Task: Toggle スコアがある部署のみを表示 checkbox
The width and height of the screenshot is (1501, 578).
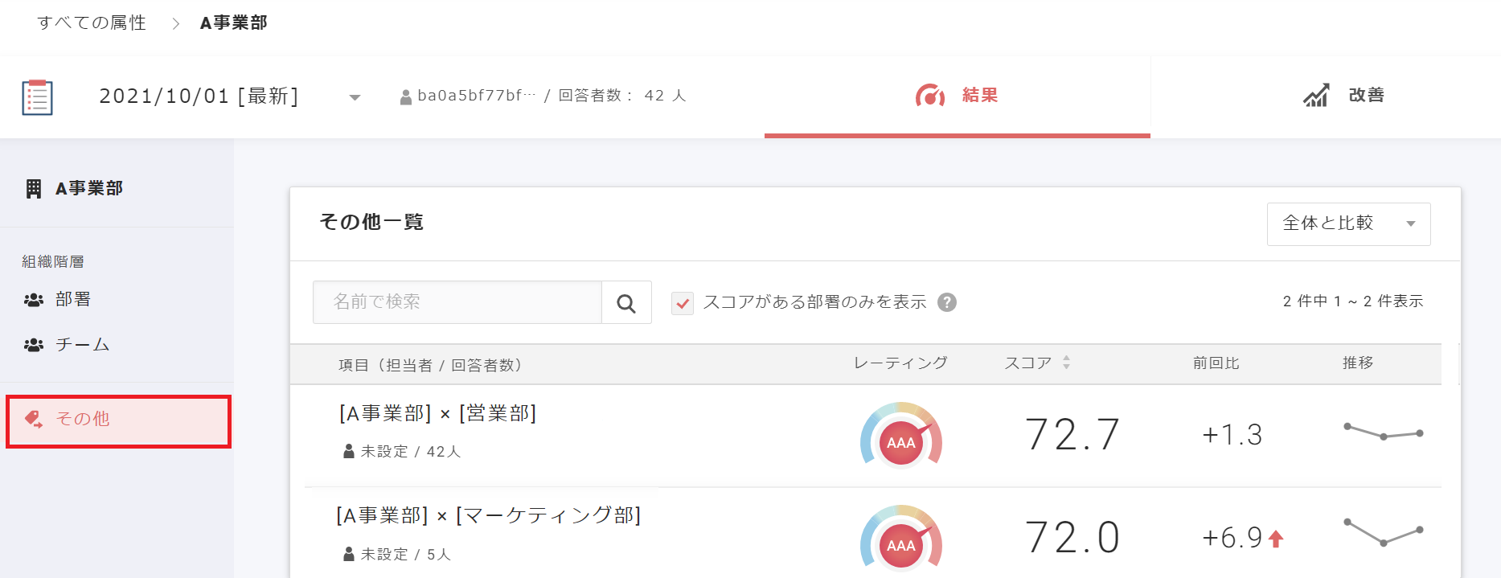Action: 683,303
